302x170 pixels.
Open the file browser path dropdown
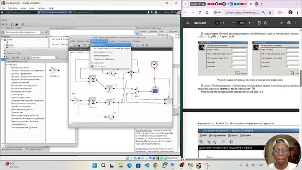(42, 32)
